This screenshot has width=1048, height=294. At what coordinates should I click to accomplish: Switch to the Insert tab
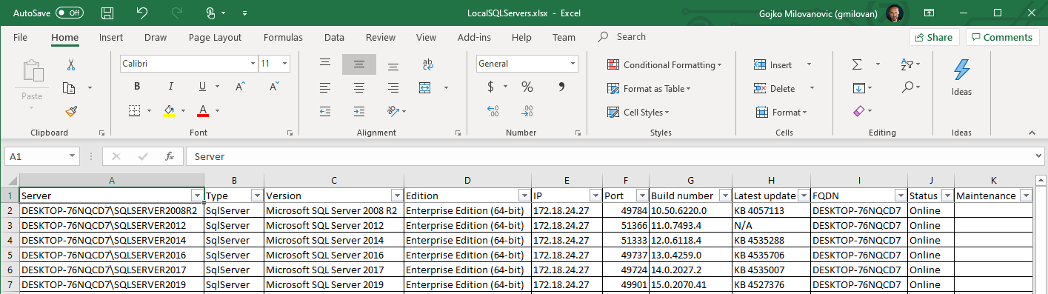(x=111, y=37)
